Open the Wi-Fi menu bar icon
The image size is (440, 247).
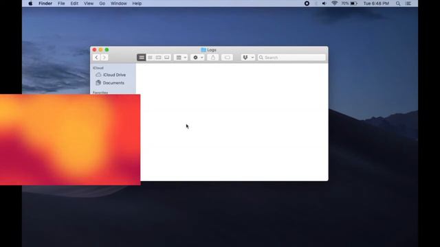334,3
